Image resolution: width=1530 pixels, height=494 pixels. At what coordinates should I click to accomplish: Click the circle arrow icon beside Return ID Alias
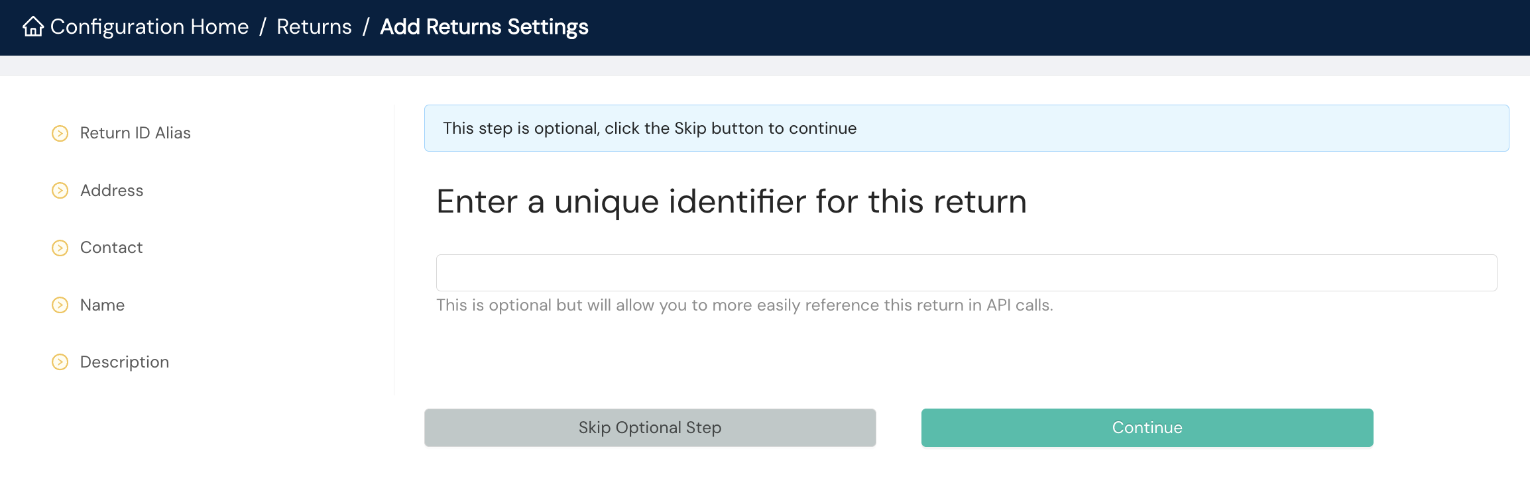click(x=60, y=133)
